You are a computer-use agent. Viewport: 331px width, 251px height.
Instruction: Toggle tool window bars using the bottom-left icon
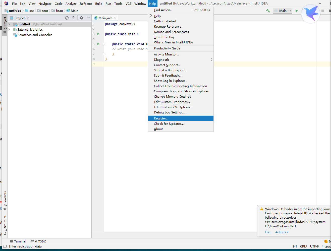click(x=5, y=246)
